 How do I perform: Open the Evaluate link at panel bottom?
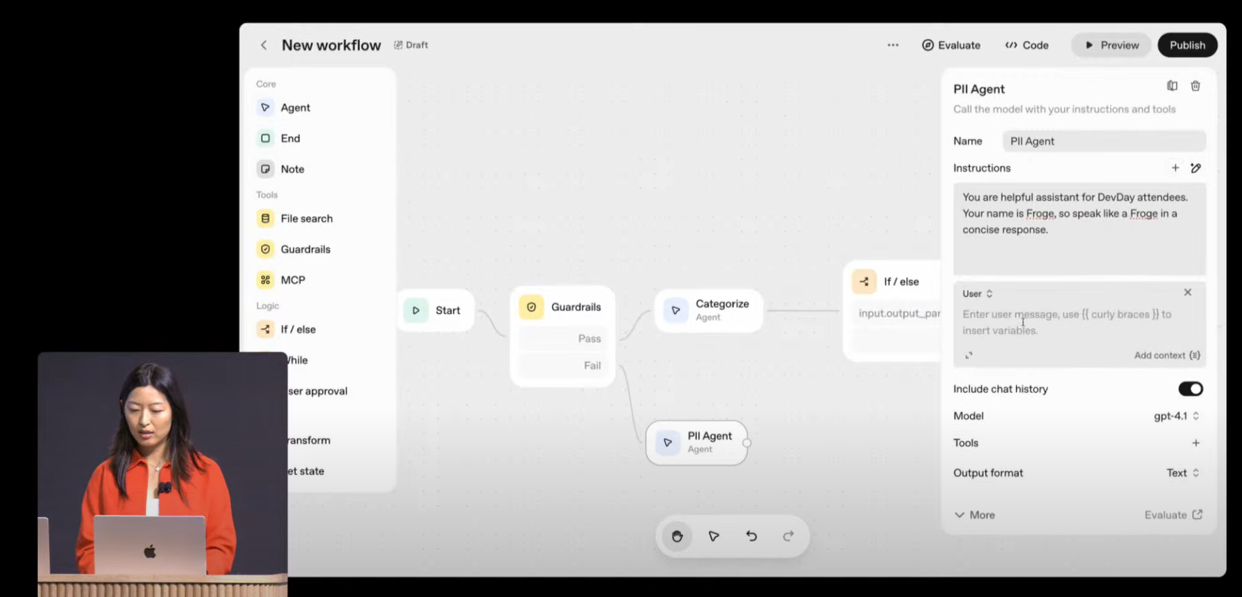pos(1174,515)
